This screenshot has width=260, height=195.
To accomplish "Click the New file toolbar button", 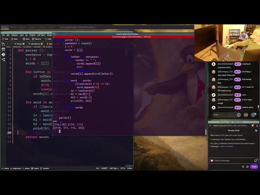I will pos(5,39).
